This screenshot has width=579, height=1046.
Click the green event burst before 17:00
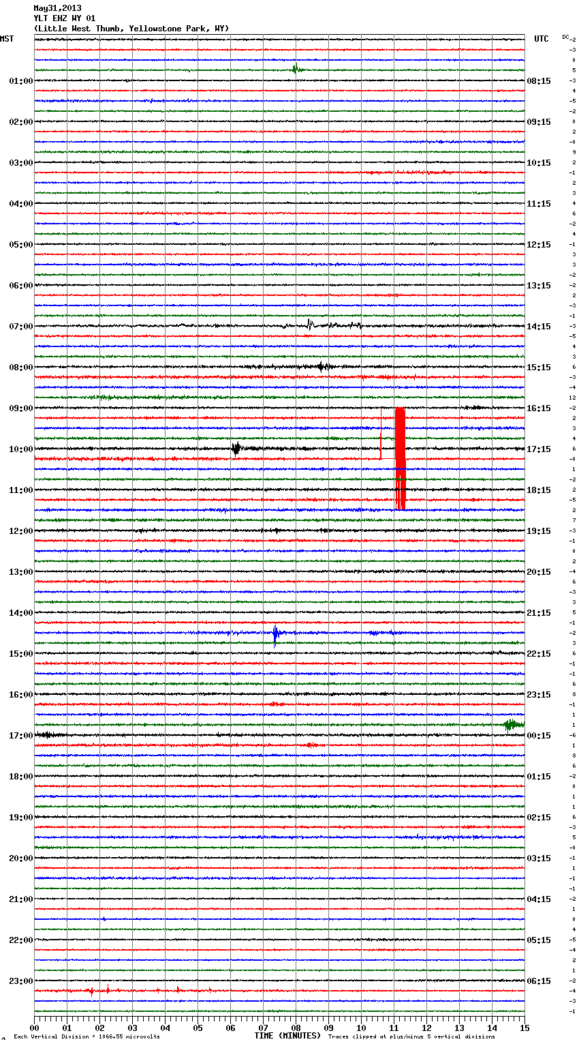point(512,724)
